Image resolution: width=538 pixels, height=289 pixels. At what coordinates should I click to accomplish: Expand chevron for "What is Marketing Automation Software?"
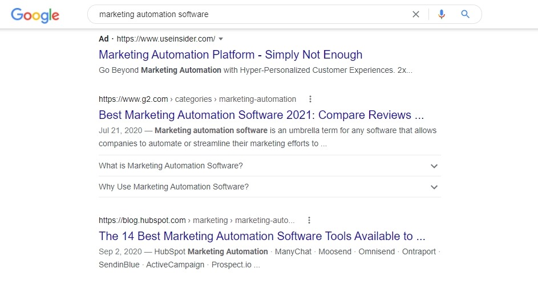(x=434, y=166)
